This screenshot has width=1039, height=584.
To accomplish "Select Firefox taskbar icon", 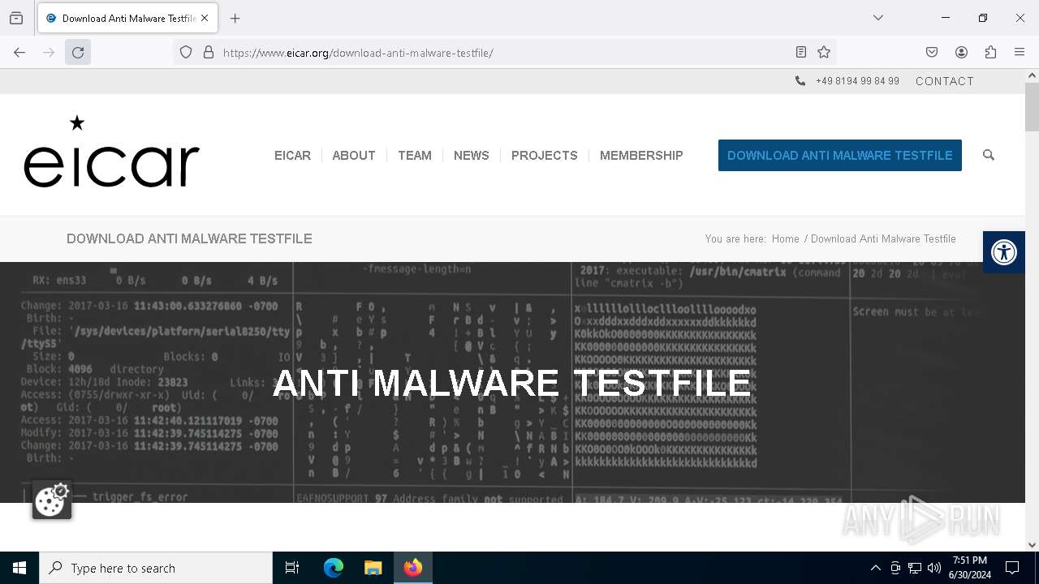I will click(x=413, y=568).
